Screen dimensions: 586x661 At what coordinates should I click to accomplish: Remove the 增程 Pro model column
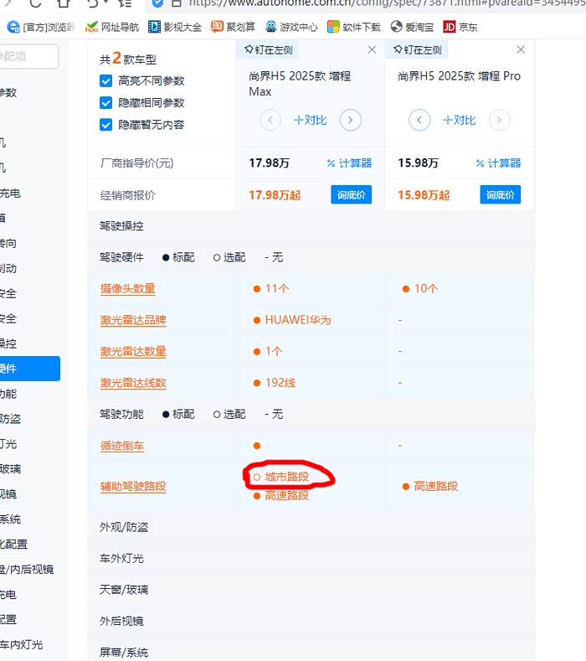tap(522, 50)
